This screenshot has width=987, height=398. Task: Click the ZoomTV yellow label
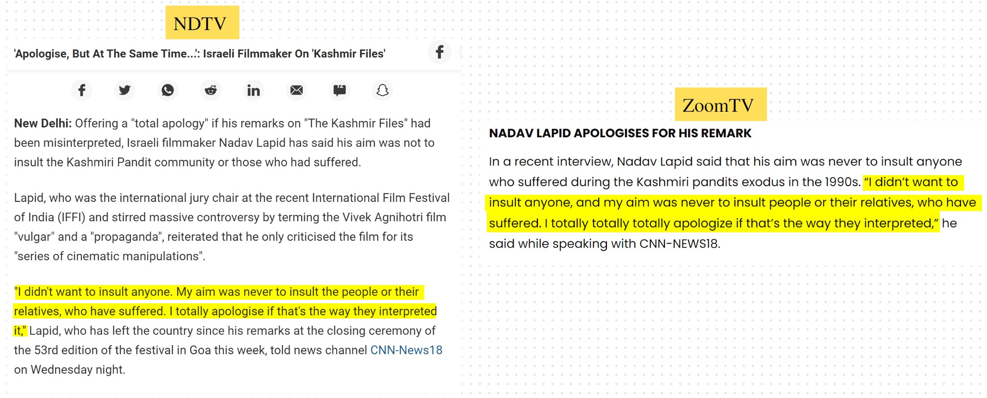point(720,104)
